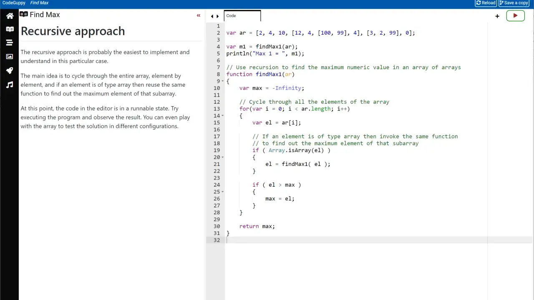534x300 pixels.
Task: Click the for loop line 13
Action: [295, 109]
